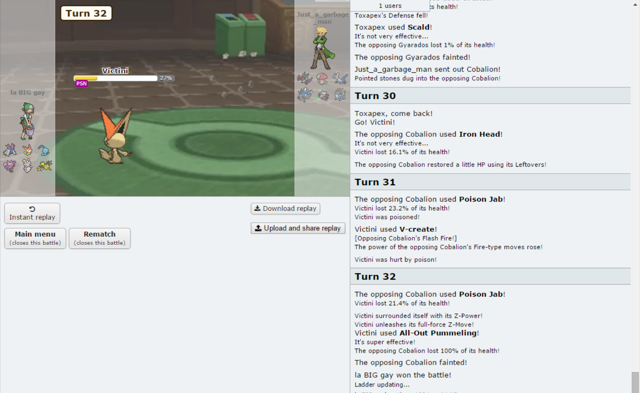
Task: Request a Rematch
Action: tap(100, 238)
